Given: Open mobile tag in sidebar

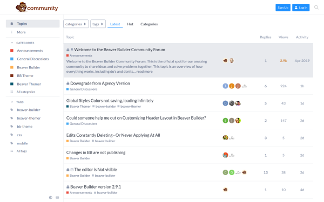Looking at the screenshot, I should [22, 143].
